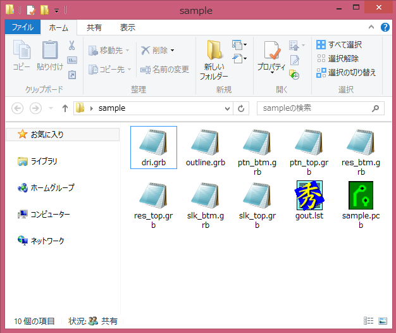Switch to the 共有 (Share) tab
The height and width of the screenshot is (333, 396).
94,27
